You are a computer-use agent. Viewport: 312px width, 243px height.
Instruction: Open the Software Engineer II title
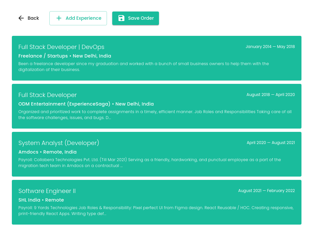pyautogui.click(x=47, y=191)
